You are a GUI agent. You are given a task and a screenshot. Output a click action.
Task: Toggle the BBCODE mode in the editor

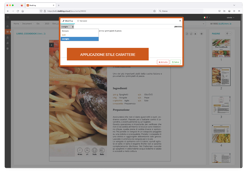pyautogui.click(x=178, y=27)
